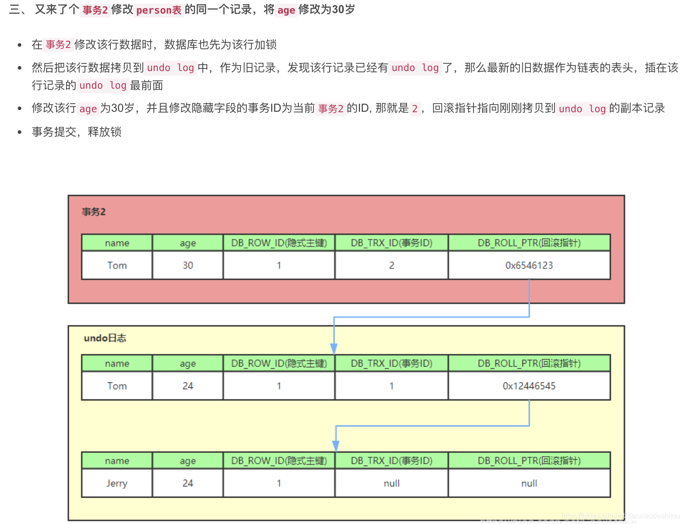
Task: Click DB_ROW_ID header above undo Tom row
Action: (x=279, y=363)
